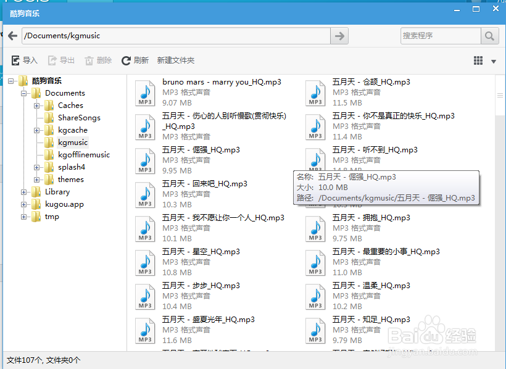Select file name bruno mars - marry you_HQ.mp3

pos(222,82)
